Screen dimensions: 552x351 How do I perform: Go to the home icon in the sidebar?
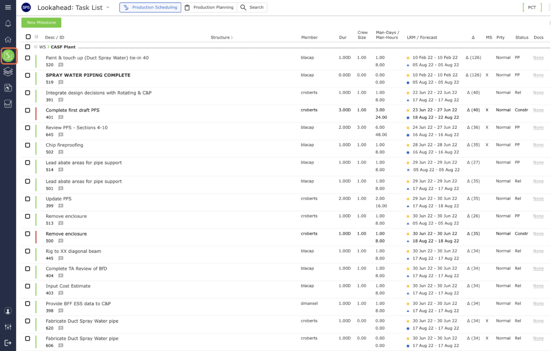[x=8, y=40]
